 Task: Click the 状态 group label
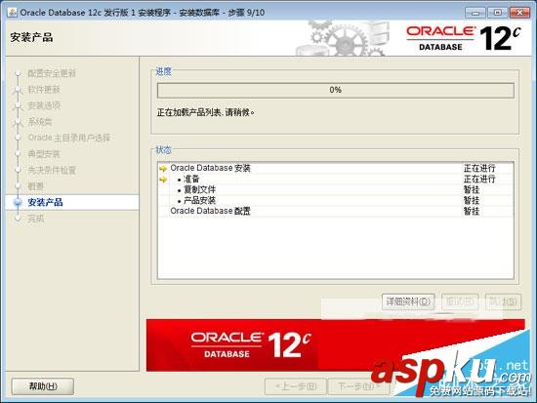point(163,150)
